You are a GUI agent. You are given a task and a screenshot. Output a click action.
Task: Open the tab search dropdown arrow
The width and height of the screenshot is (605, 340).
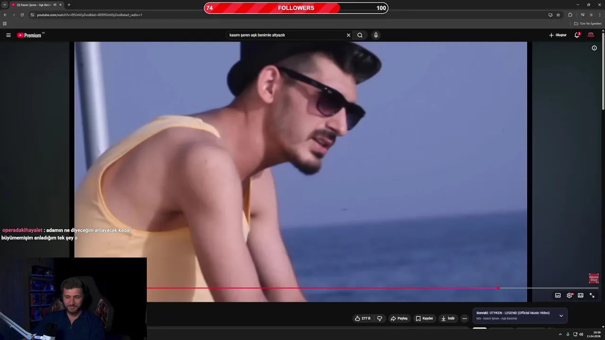tap(5, 5)
